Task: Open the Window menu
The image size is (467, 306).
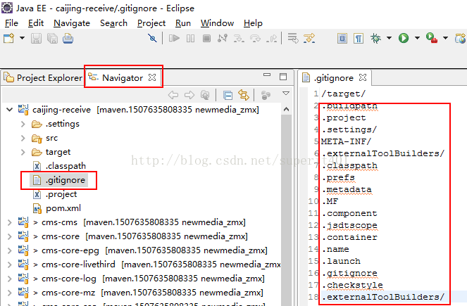Action: [x=217, y=23]
